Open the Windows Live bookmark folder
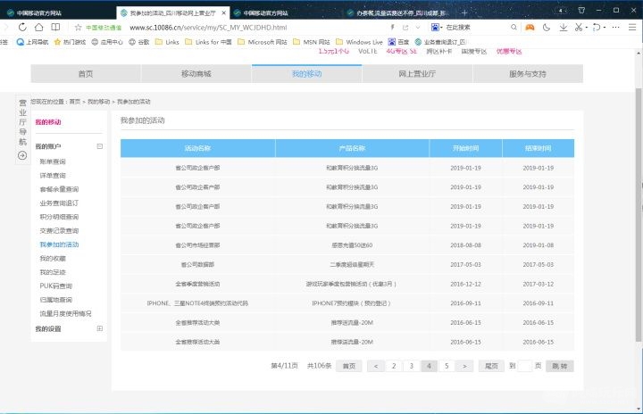The height and width of the screenshot is (414, 643). pos(359,42)
